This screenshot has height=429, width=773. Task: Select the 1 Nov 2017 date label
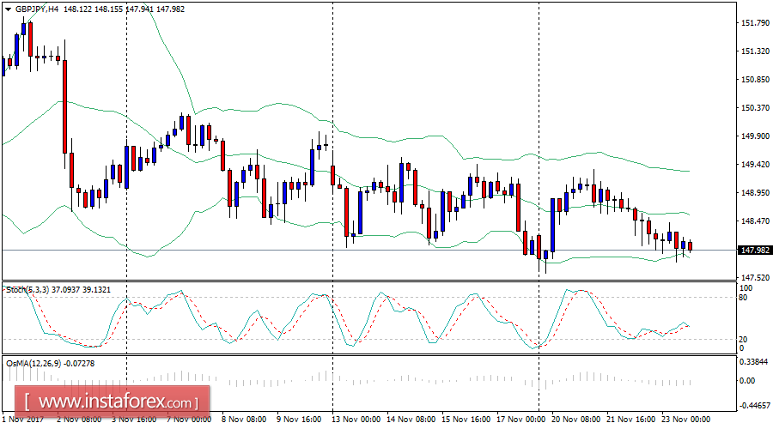click(x=22, y=420)
